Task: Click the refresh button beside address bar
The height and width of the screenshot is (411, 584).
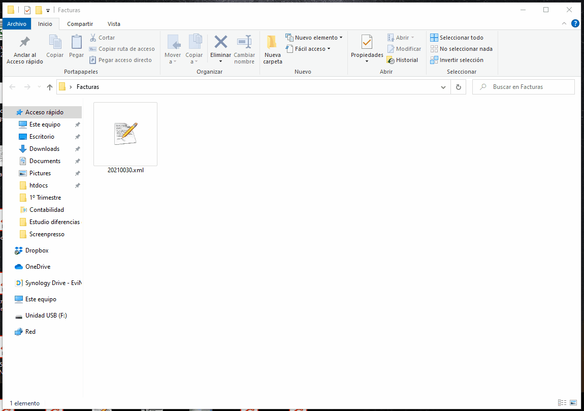Action: [458, 87]
